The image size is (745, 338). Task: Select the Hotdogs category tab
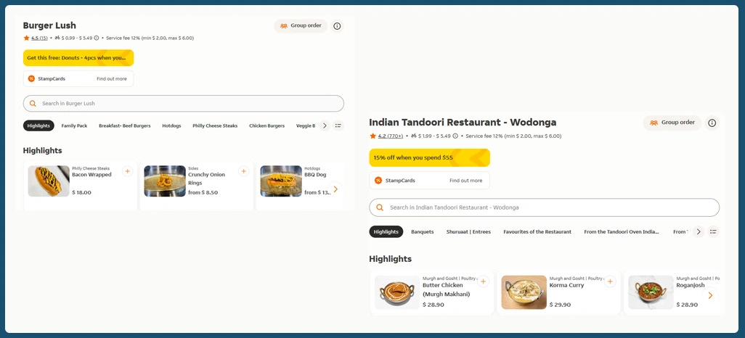171,125
